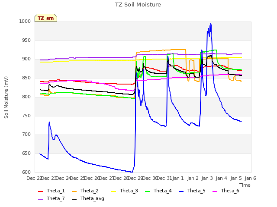
Task: Click the 650 y-axis tick label
Action: tap(26, 154)
